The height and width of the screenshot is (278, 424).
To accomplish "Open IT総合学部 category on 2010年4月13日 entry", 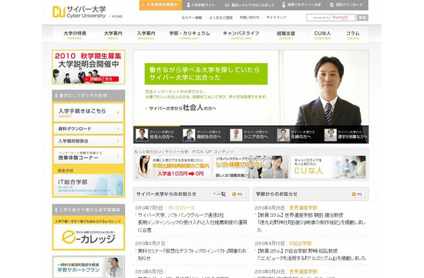I will pos(300,243).
